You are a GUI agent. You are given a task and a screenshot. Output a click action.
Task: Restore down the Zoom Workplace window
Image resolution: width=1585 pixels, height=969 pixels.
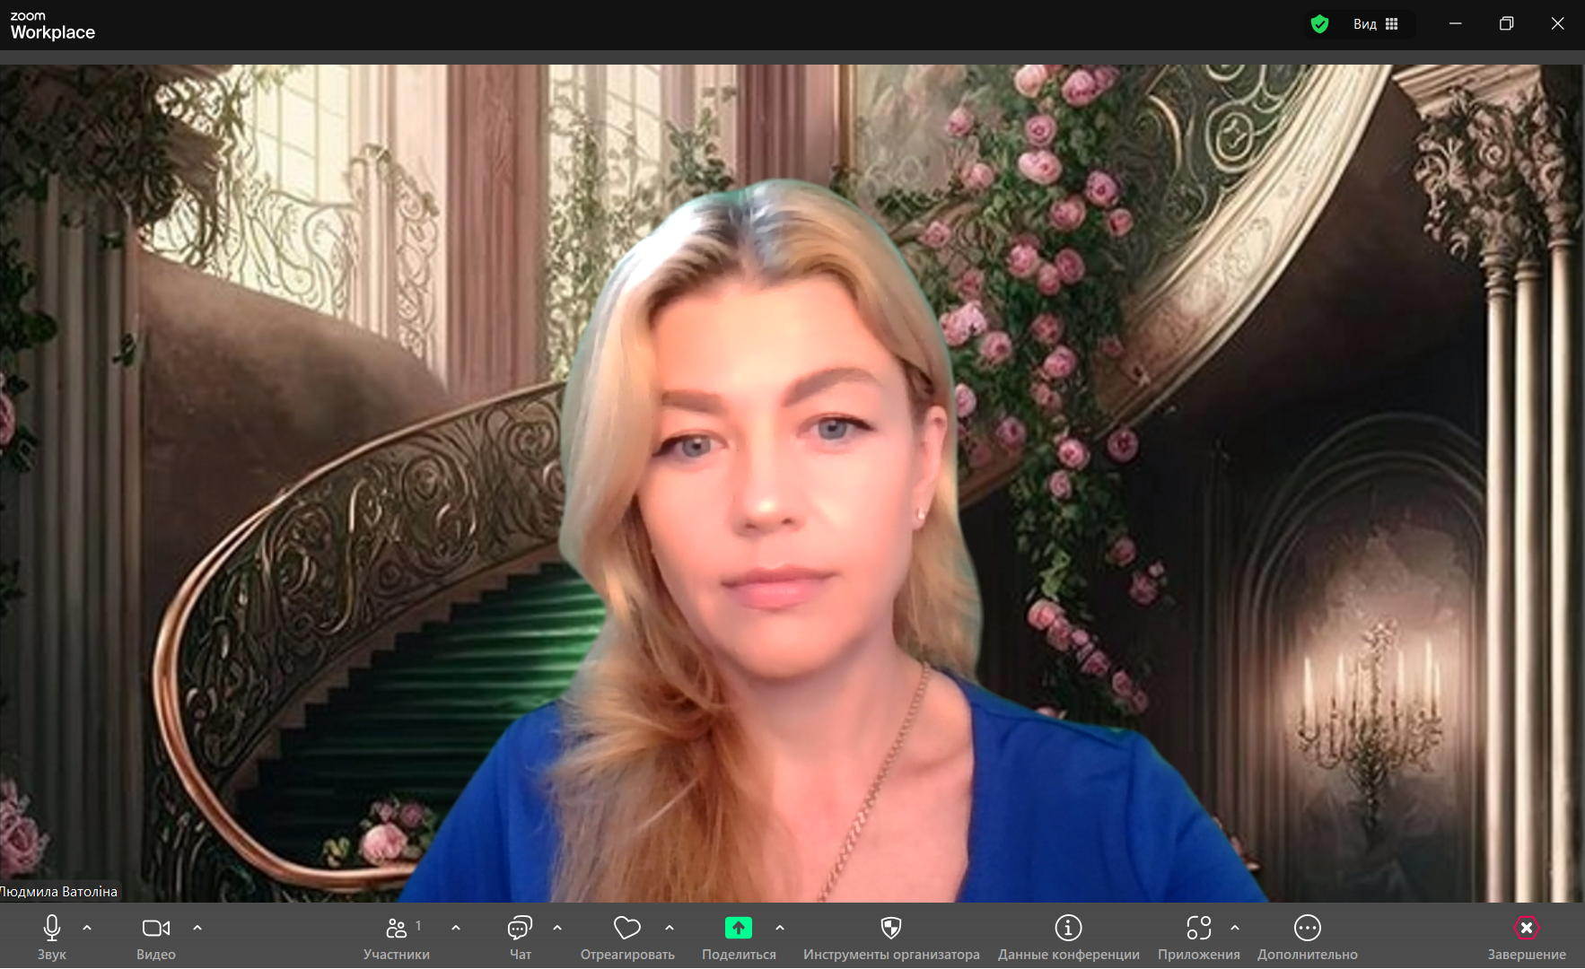click(x=1507, y=24)
